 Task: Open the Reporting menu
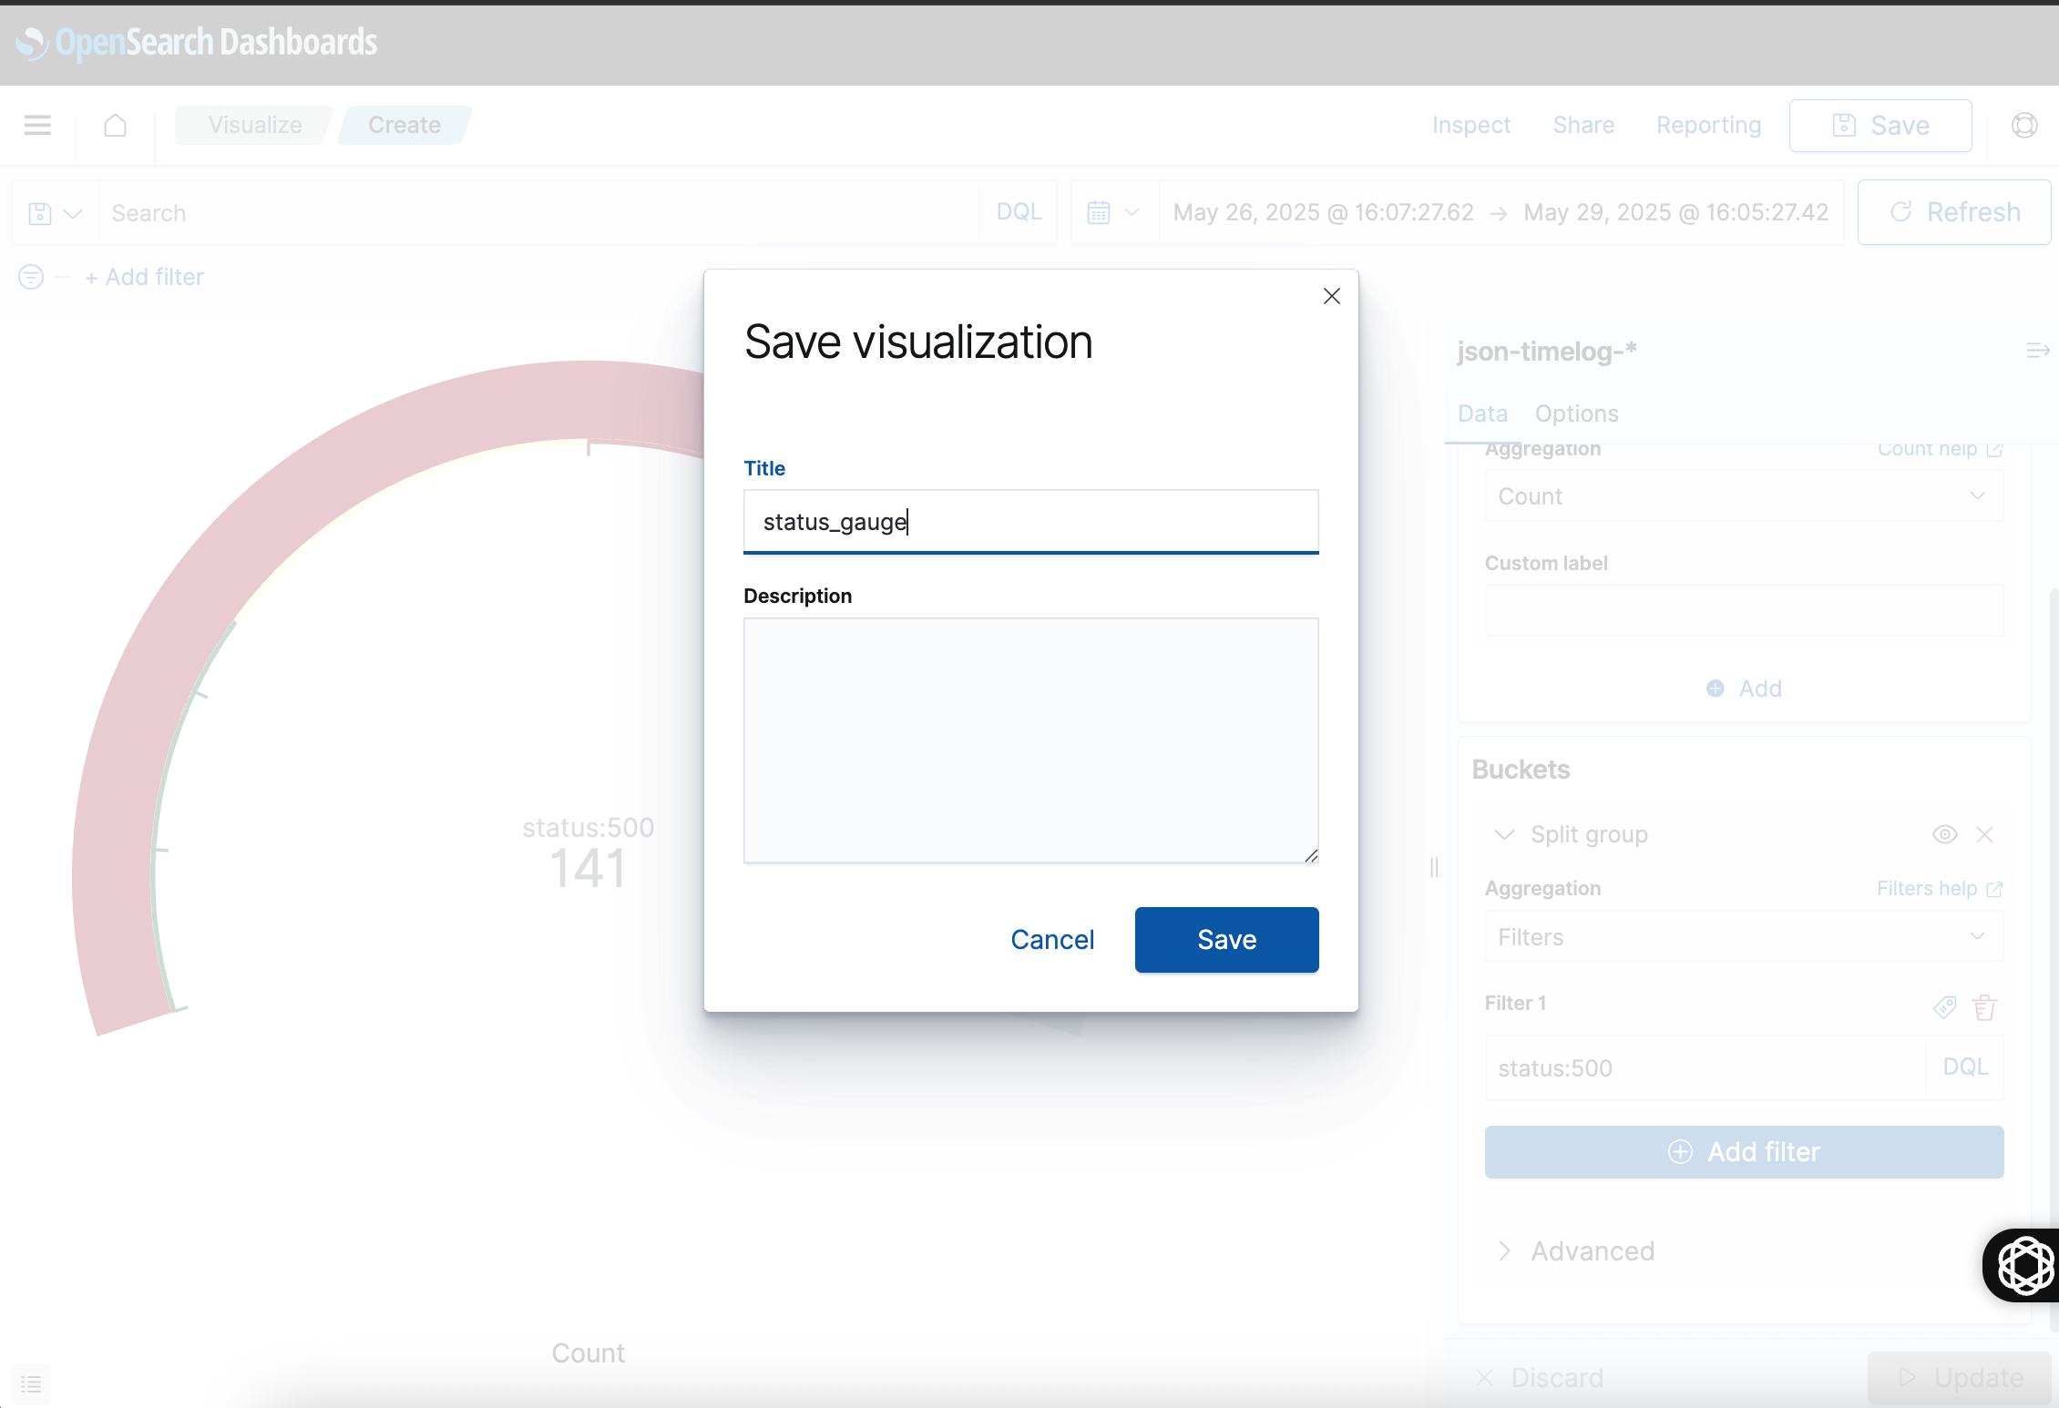coord(1708,125)
